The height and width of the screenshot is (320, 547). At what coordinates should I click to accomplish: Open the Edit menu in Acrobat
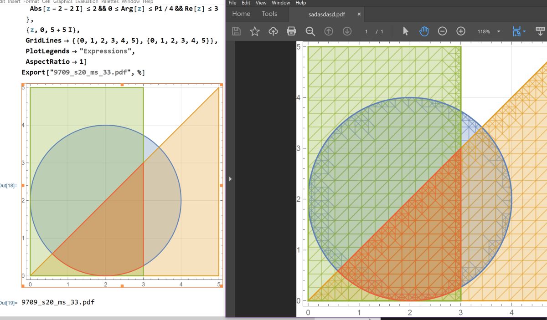pyautogui.click(x=246, y=3)
